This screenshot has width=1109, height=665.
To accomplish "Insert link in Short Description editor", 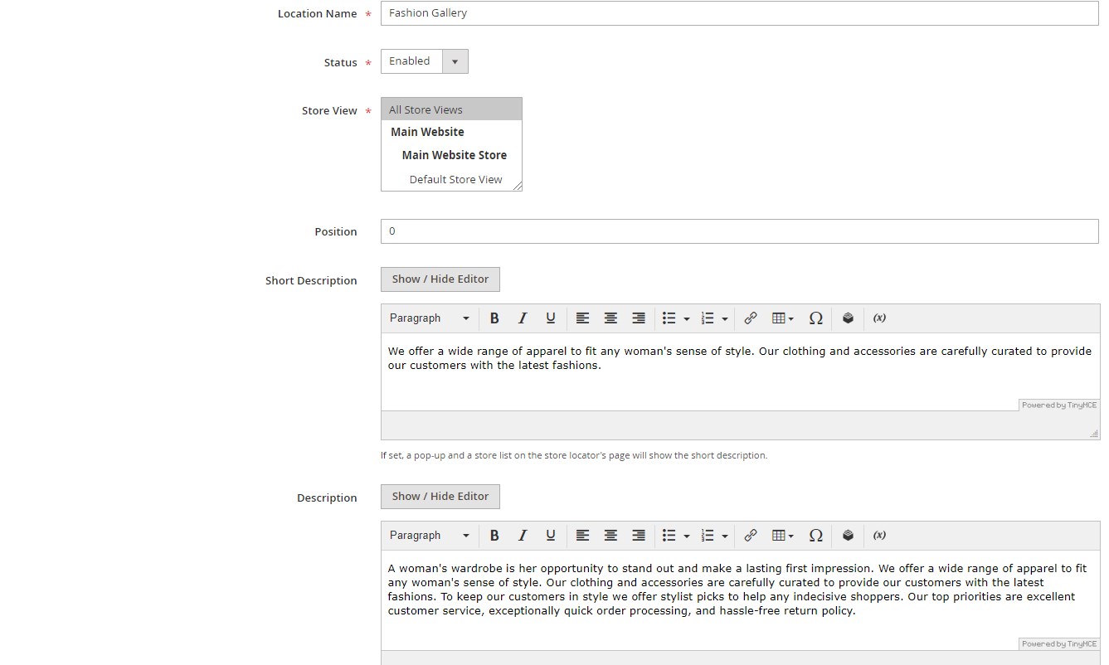I will pyautogui.click(x=751, y=318).
